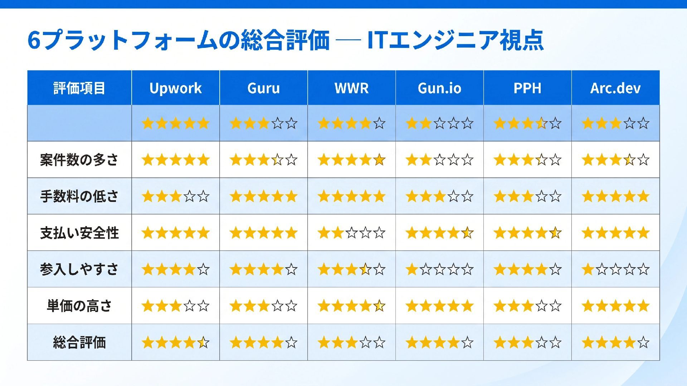The width and height of the screenshot is (687, 386).
Task: Click Upworkの総合評価 half-star rating
Action: (x=175, y=342)
